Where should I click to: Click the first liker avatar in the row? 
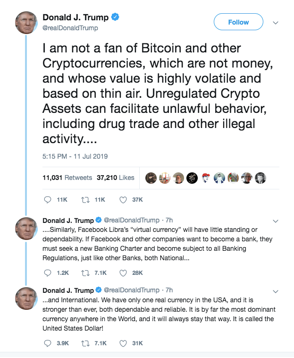(151, 178)
